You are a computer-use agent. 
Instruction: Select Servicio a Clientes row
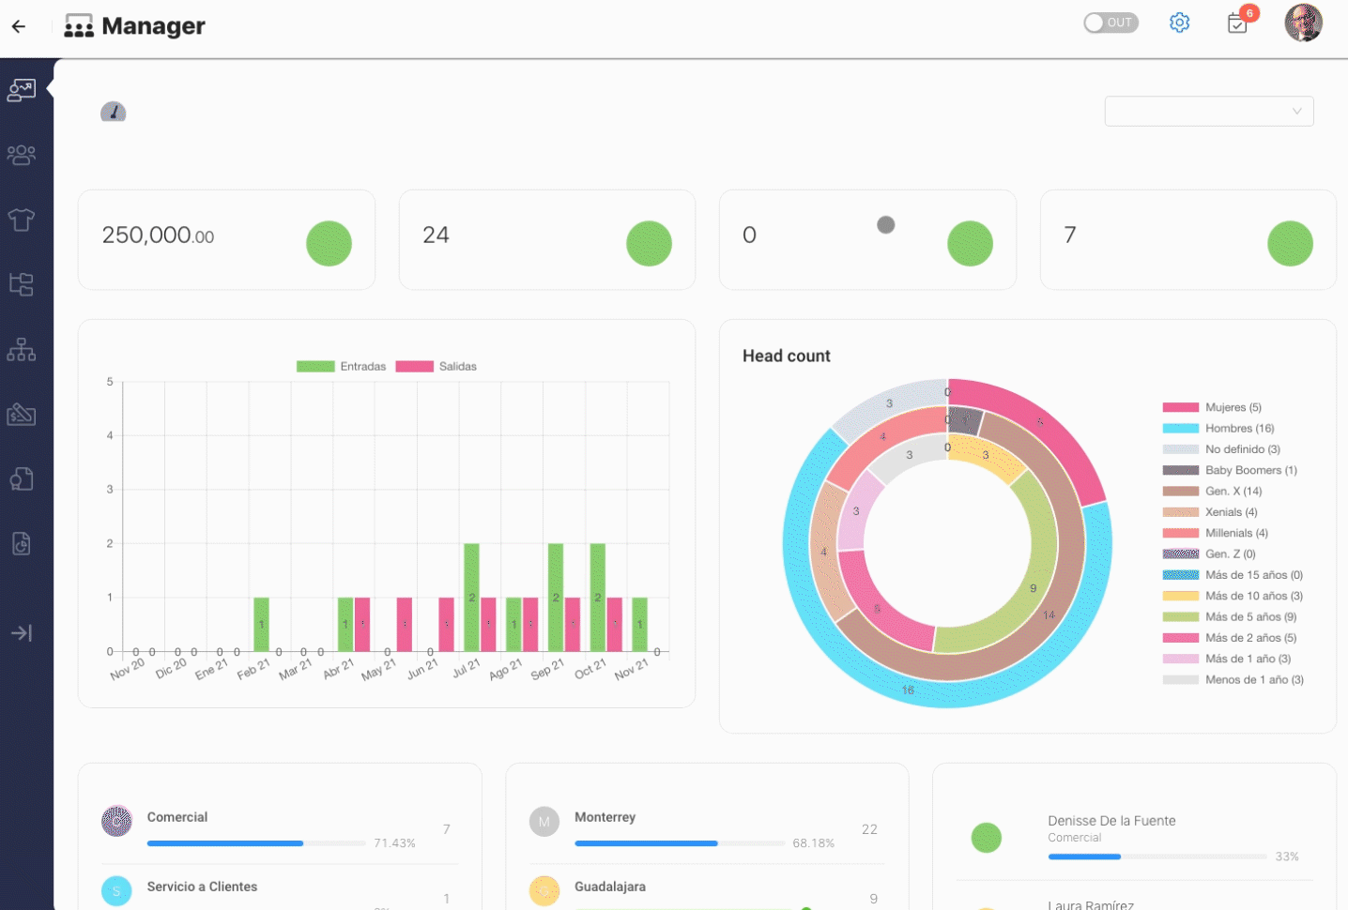[x=280, y=889]
